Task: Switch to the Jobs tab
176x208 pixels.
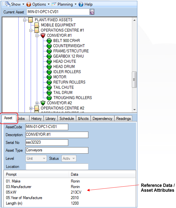Action: (22, 118)
